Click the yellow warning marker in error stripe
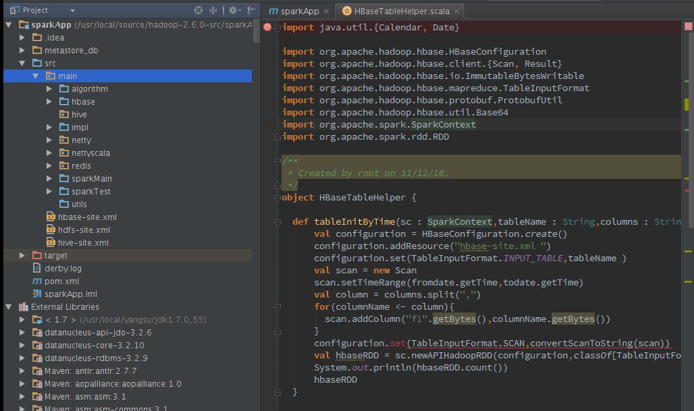694x411 pixels. pos(687,105)
